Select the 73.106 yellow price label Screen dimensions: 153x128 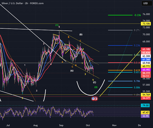pos(146,24)
